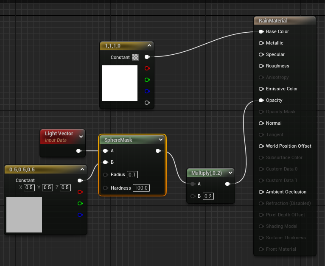Open the checkered Constant color picker swatch
The height and width of the screenshot is (266, 325).
click(x=135, y=57)
